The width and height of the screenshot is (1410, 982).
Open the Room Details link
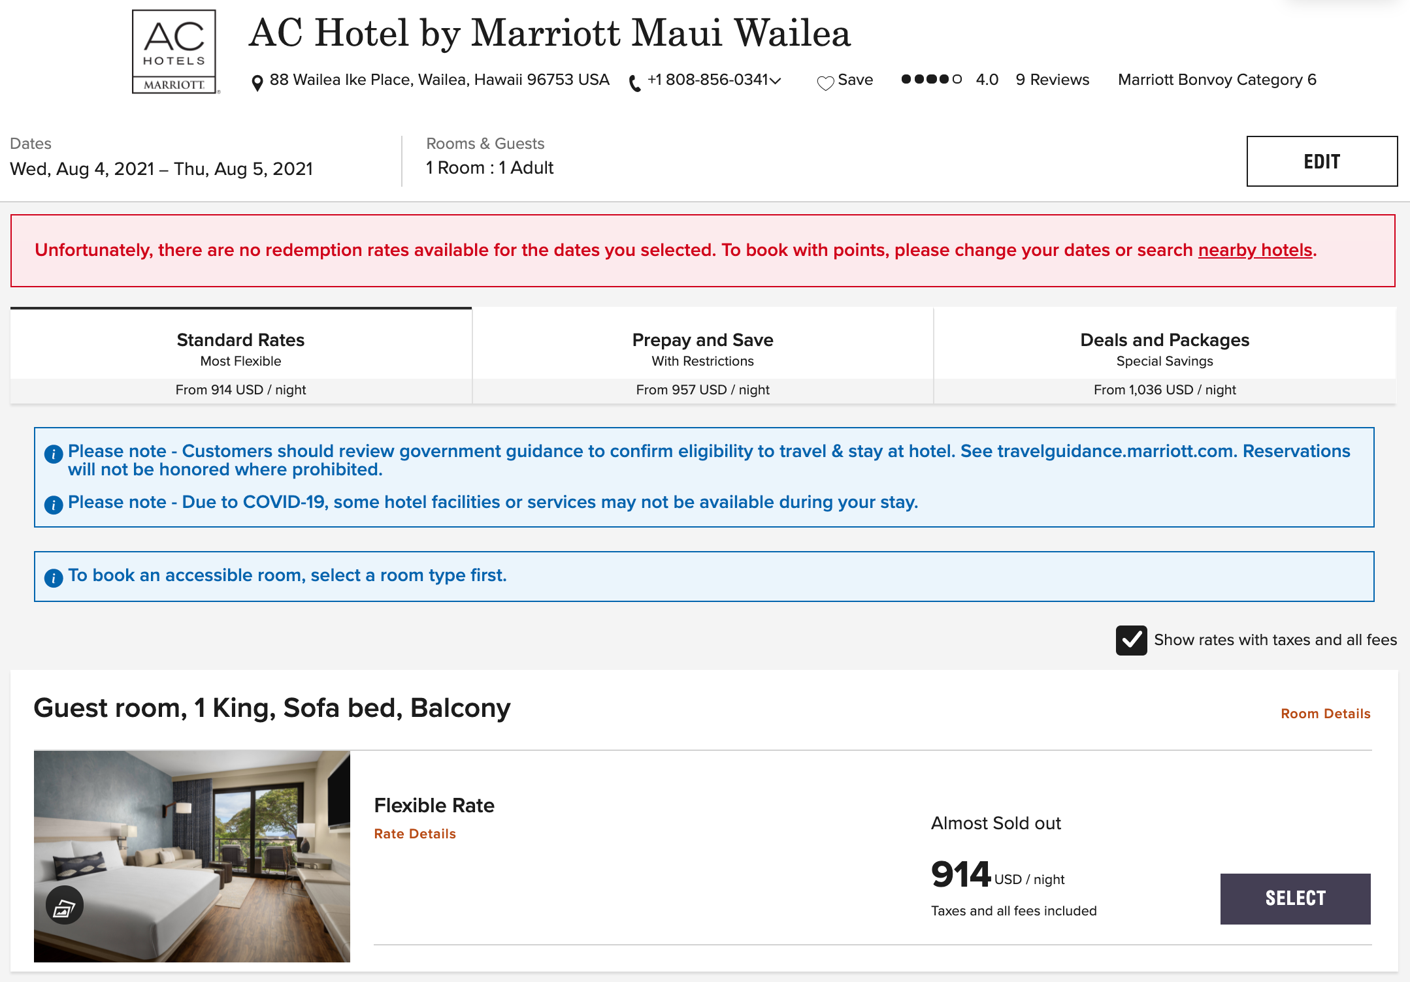tap(1325, 714)
